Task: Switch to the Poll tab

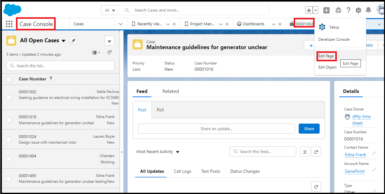Action: pyautogui.click(x=160, y=110)
